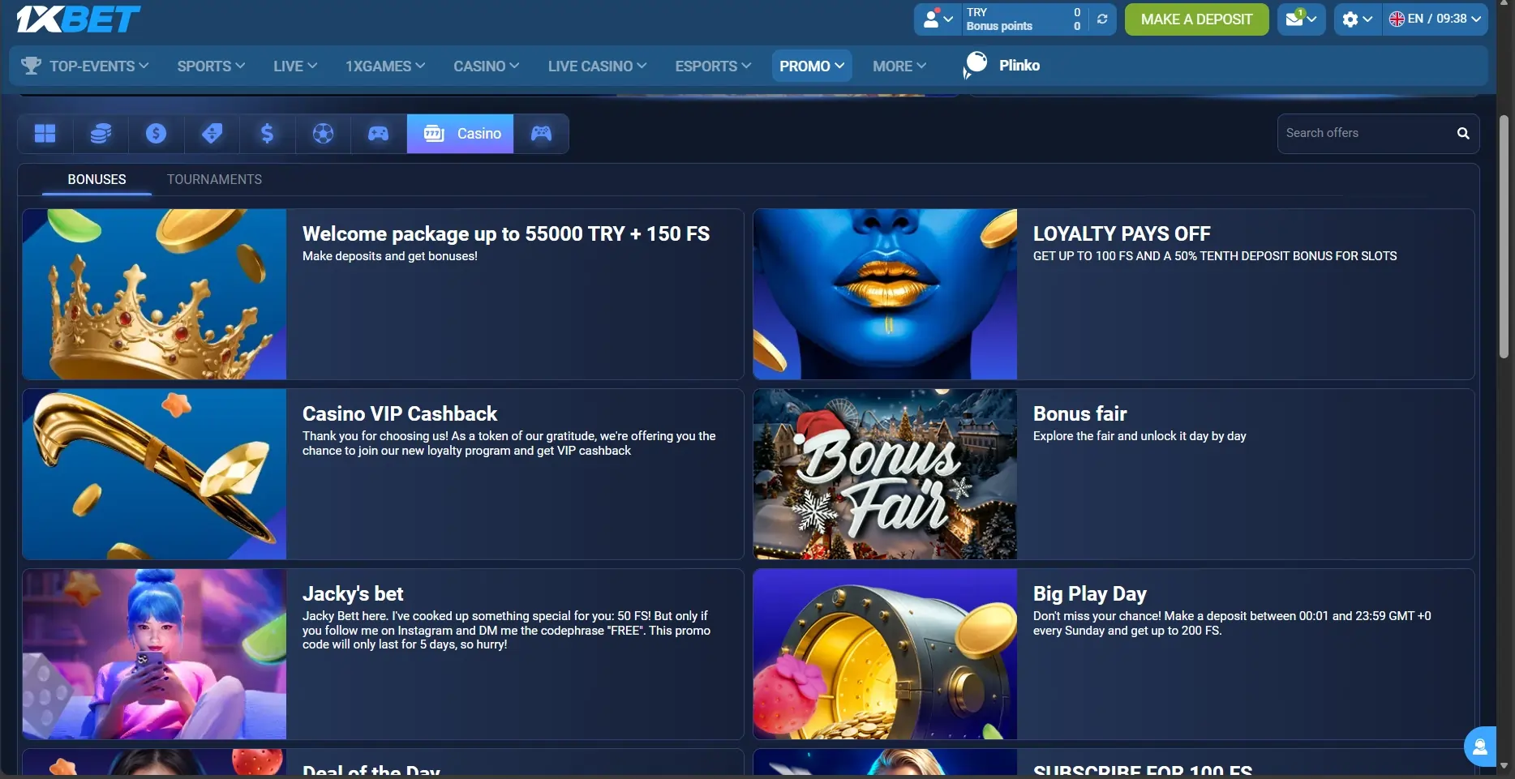
Task: Click inside the Search offers field
Action: (1363, 133)
